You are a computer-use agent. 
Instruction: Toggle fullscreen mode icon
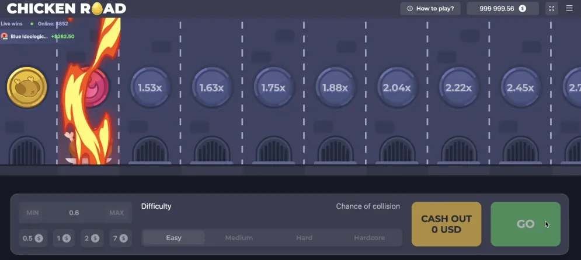(552, 9)
